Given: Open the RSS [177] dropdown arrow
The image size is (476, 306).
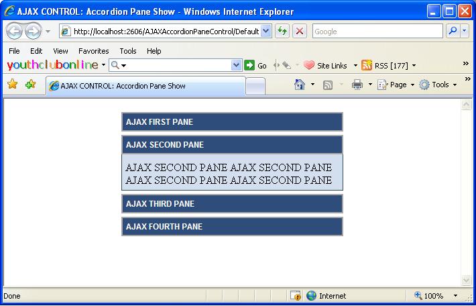Looking at the screenshot, I should [x=414, y=65].
